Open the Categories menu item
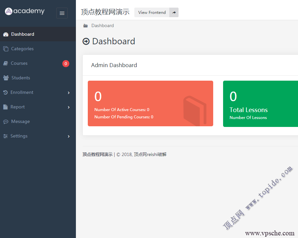This screenshot has width=298, height=238. coord(22,49)
